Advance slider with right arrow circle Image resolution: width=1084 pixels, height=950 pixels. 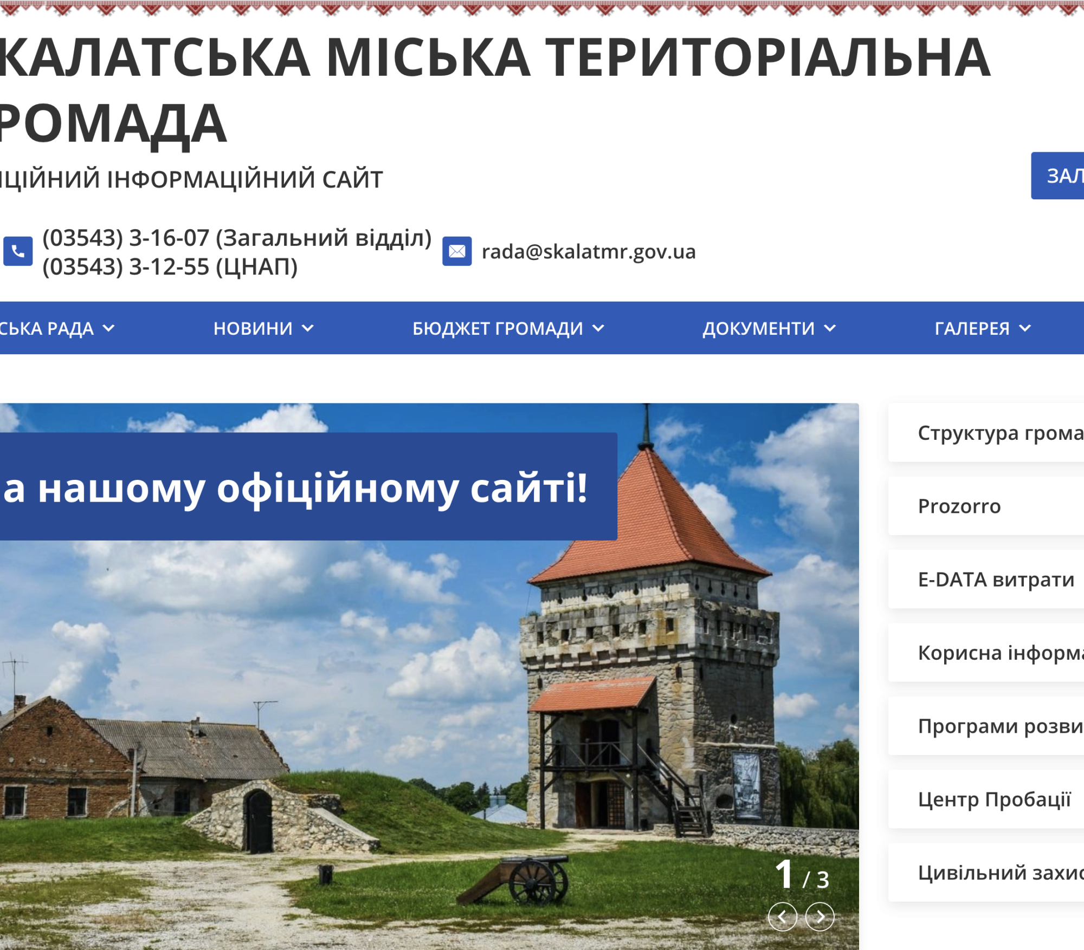(820, 916)
